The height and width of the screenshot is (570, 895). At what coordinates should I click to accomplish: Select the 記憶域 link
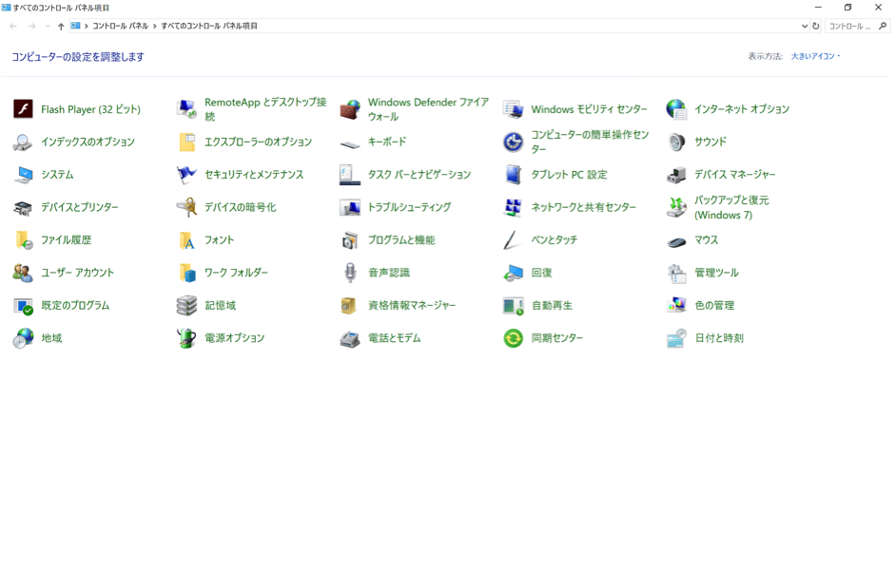pos(221,306)
